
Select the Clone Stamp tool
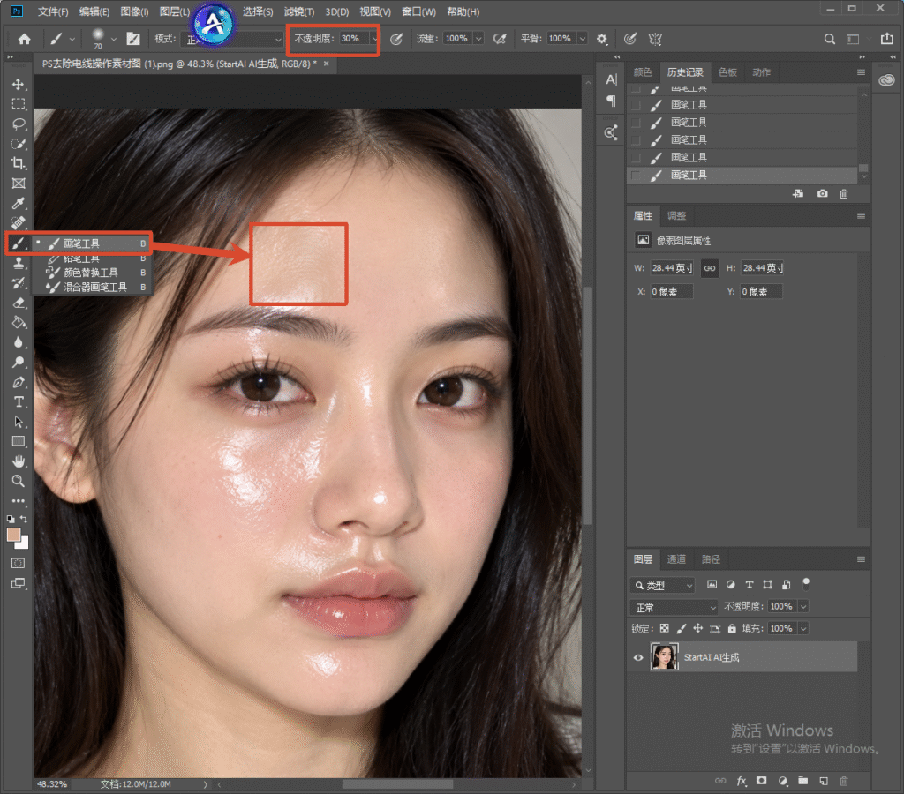pos(19,263)
